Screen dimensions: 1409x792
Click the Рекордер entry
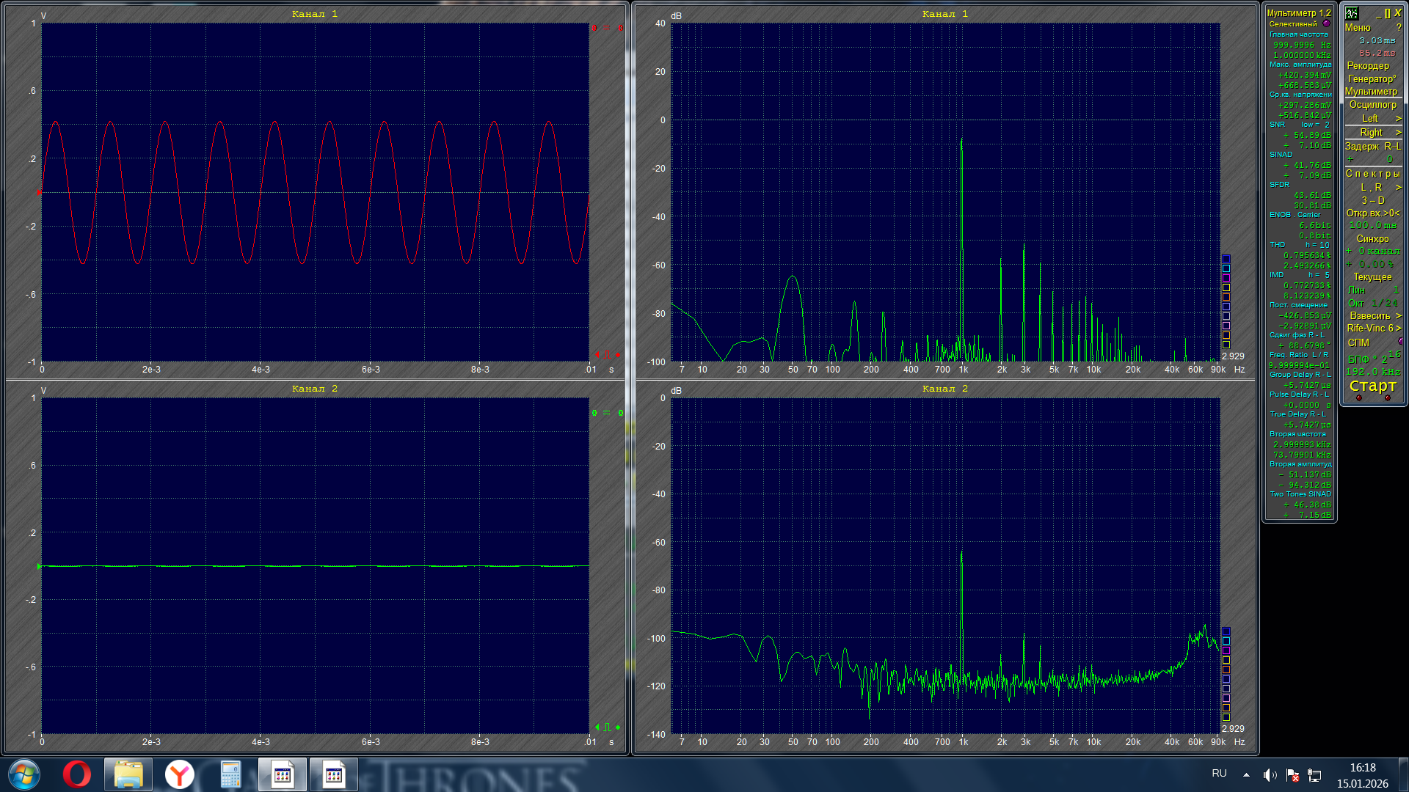coord(1368,65)
